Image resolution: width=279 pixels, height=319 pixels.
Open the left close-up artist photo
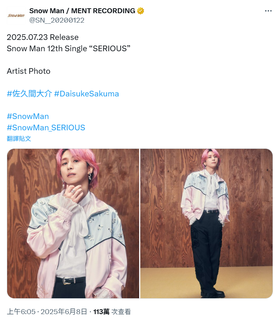[x=73, y=223]
